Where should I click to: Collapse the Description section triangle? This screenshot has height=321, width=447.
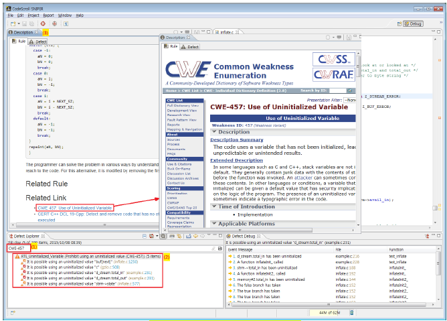coord(214,131)
